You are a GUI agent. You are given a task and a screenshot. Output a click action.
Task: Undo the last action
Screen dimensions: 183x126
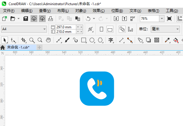pyautogui.click(x=88, y=19)
